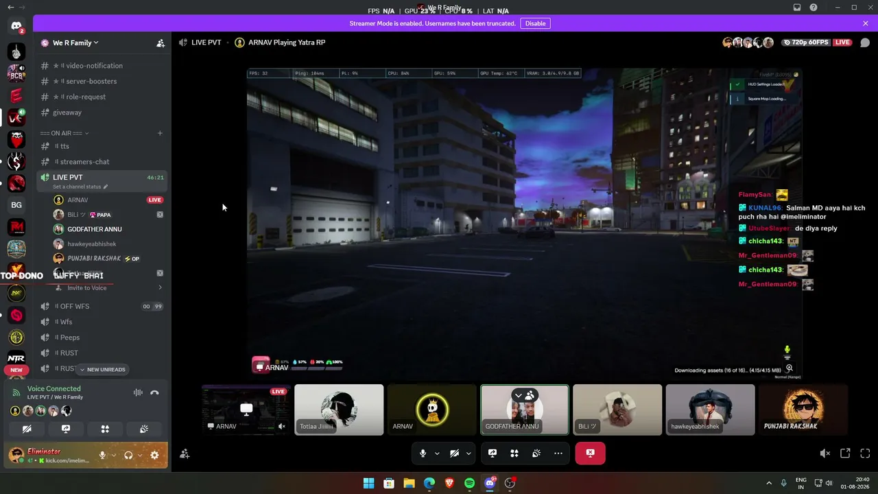Focus the Totiaa participant tile
Image resolution: width=878 pixels, height=494 pixels.
[339, 410]
